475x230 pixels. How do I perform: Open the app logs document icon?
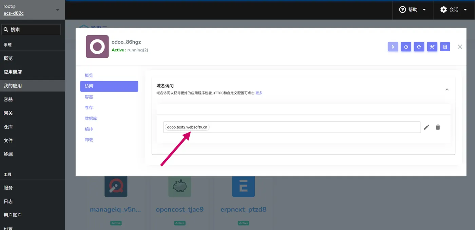(x=445, y=47)
